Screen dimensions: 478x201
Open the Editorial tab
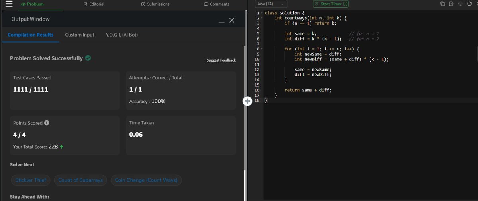(94, 4)
